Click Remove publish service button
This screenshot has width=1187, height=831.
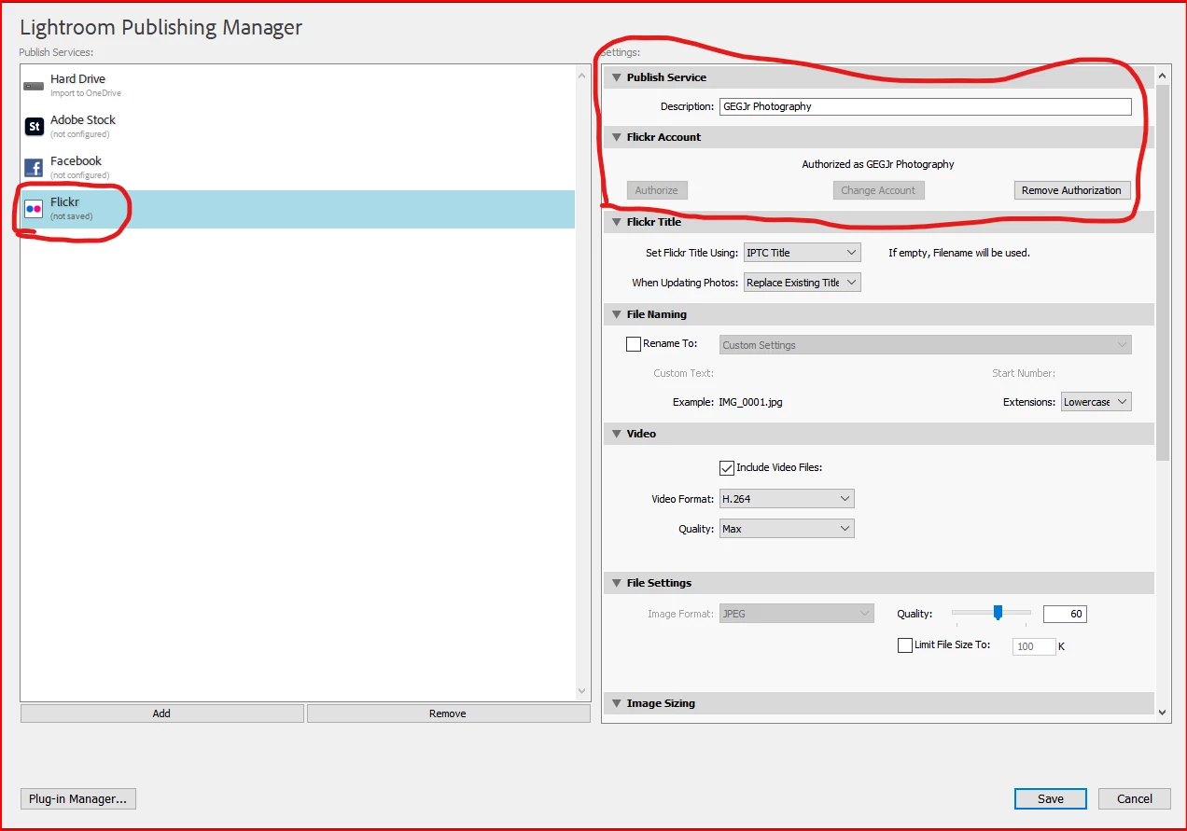(448, 713)
